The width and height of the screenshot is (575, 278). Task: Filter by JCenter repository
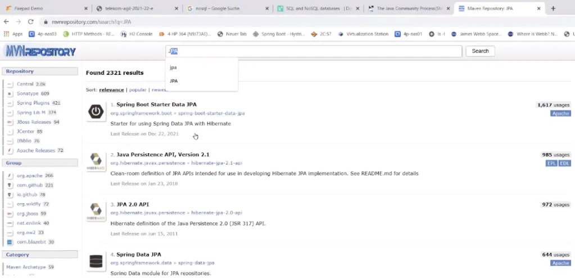click(x=25, y=132)
